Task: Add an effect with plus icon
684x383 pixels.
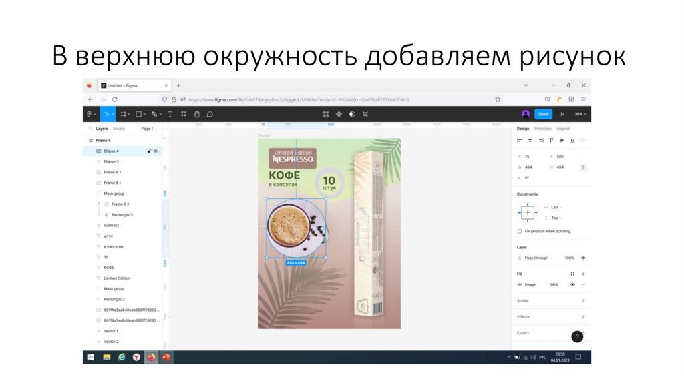Action: click(x=583, y=317)
